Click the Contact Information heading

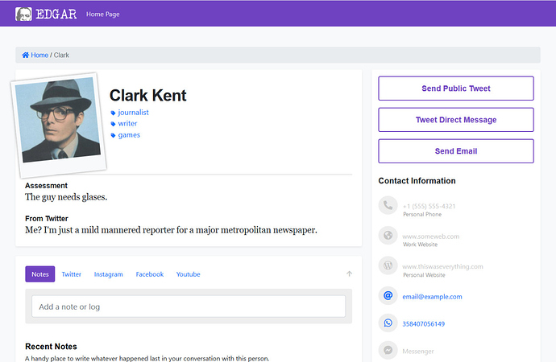pyautogui.click(x=417, y=181)
